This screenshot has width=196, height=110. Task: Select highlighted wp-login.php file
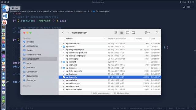click(110, 77)
